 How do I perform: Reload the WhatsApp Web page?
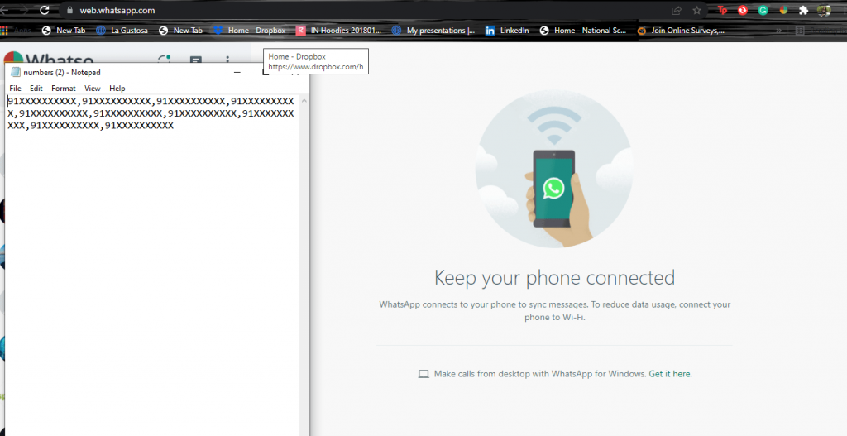[45, 10]
